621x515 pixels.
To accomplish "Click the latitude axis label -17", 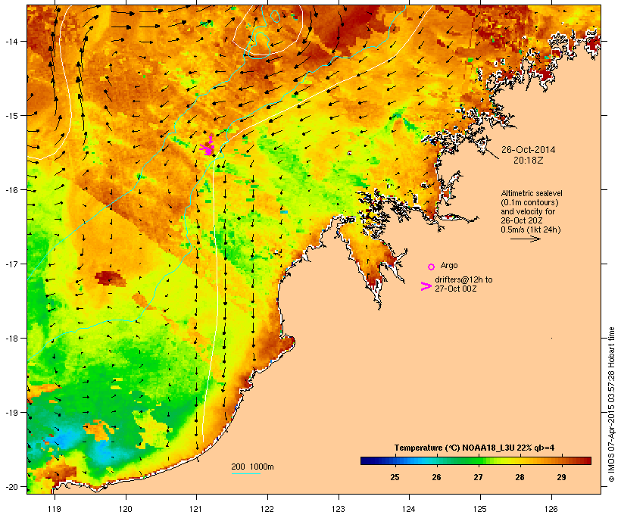I will [11, 264].
